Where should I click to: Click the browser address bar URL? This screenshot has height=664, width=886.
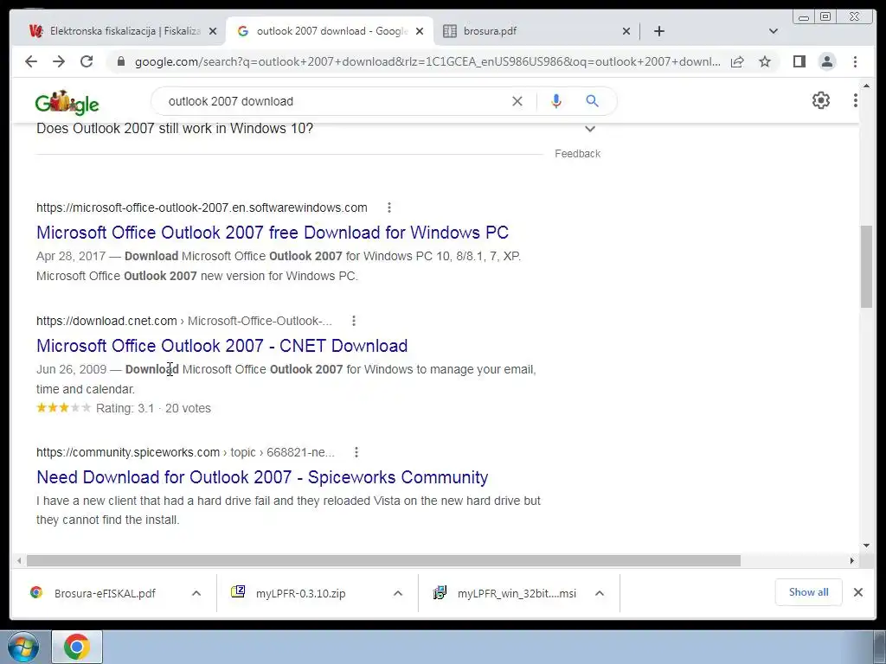(427, 61)
